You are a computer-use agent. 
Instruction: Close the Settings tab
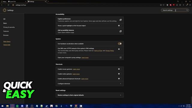(45, 1)
